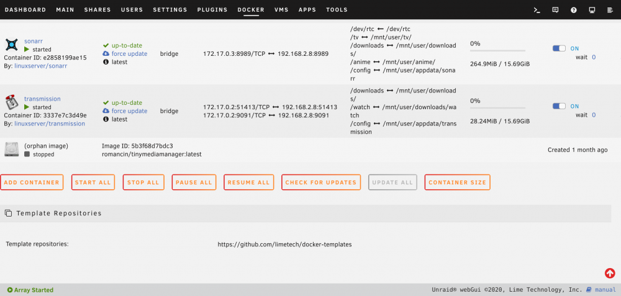The image size is (621, 296).
Task: Click Image ID 5b3f68d7bdc3 text
Action: pos(137,146)
